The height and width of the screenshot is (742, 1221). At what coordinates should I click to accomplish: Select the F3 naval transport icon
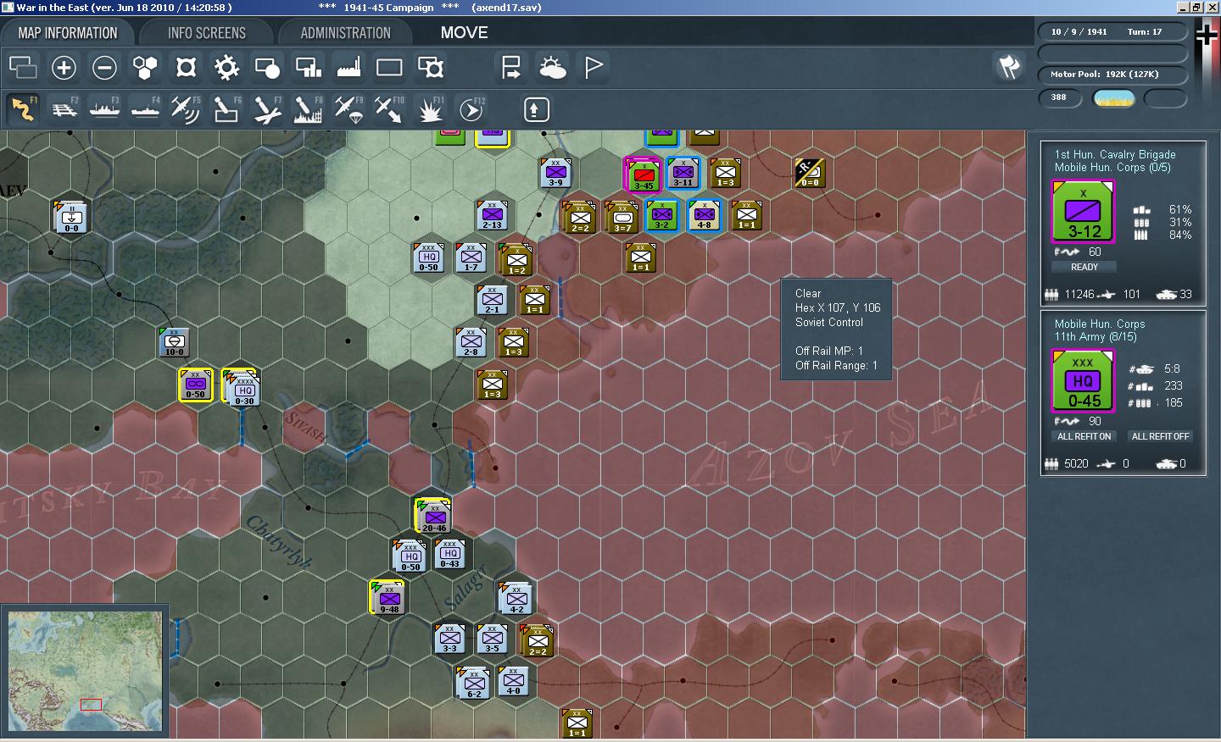104,109
